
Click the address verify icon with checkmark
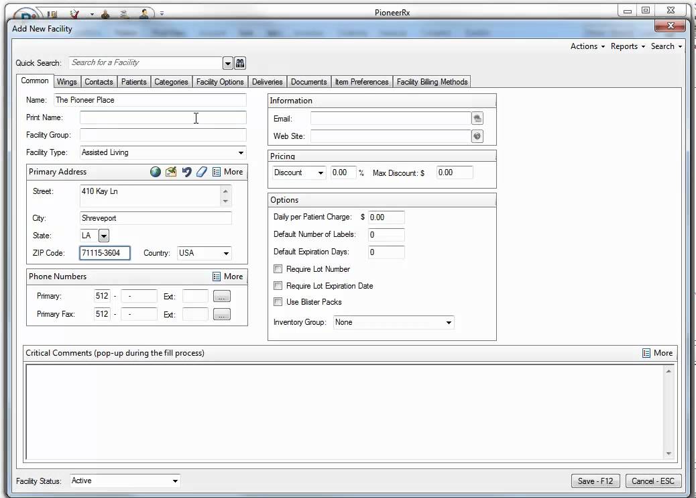coord(171,172)
